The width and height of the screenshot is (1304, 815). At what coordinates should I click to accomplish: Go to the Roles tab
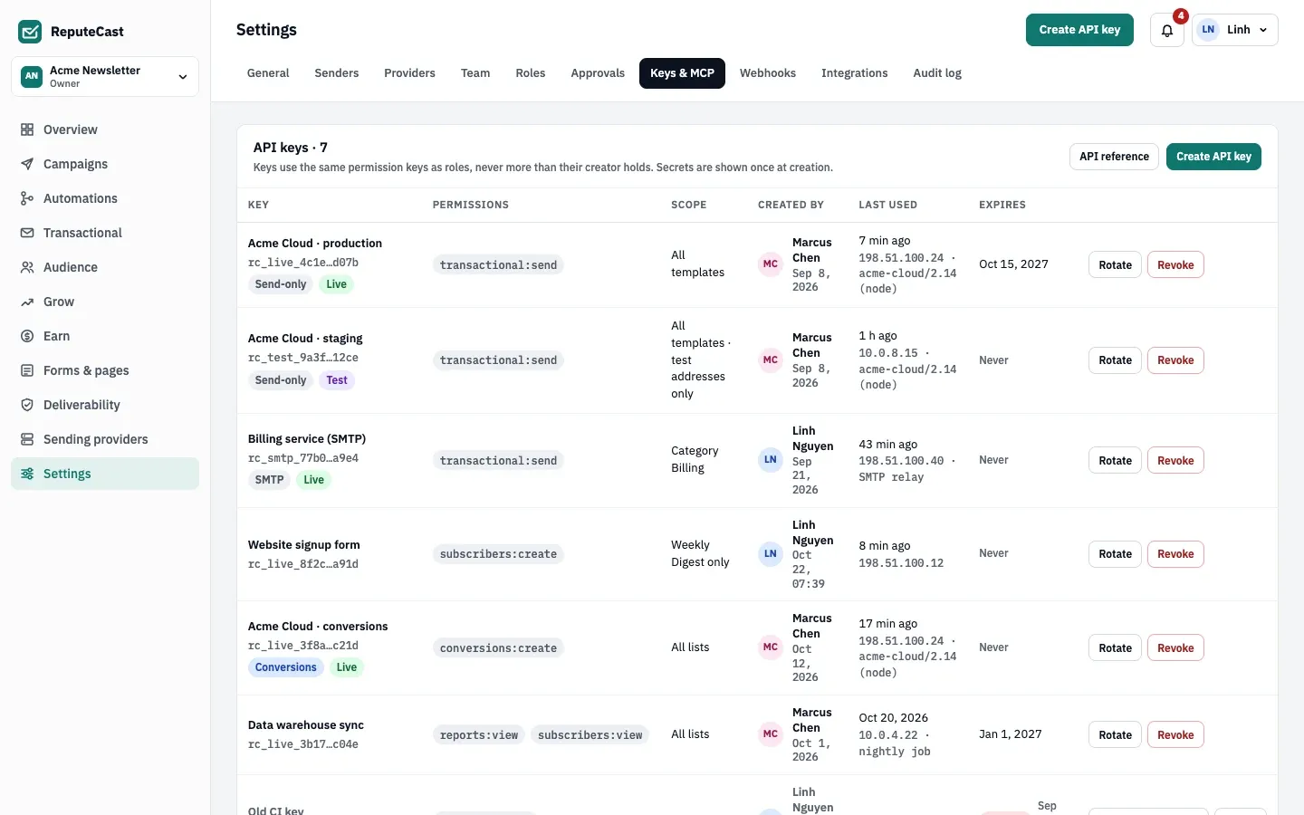point(531,73)
